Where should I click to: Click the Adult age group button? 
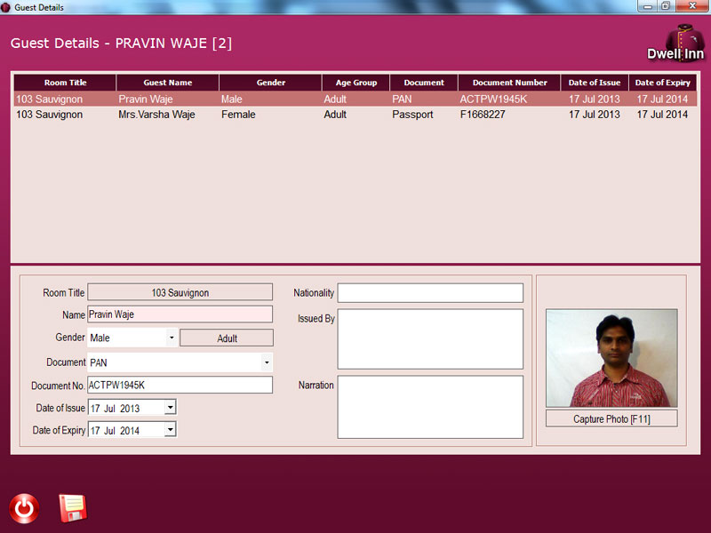pos(227,338)
